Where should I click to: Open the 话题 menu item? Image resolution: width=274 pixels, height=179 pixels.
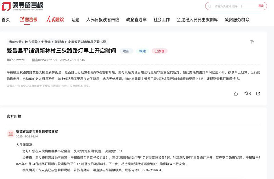point(75,20)
